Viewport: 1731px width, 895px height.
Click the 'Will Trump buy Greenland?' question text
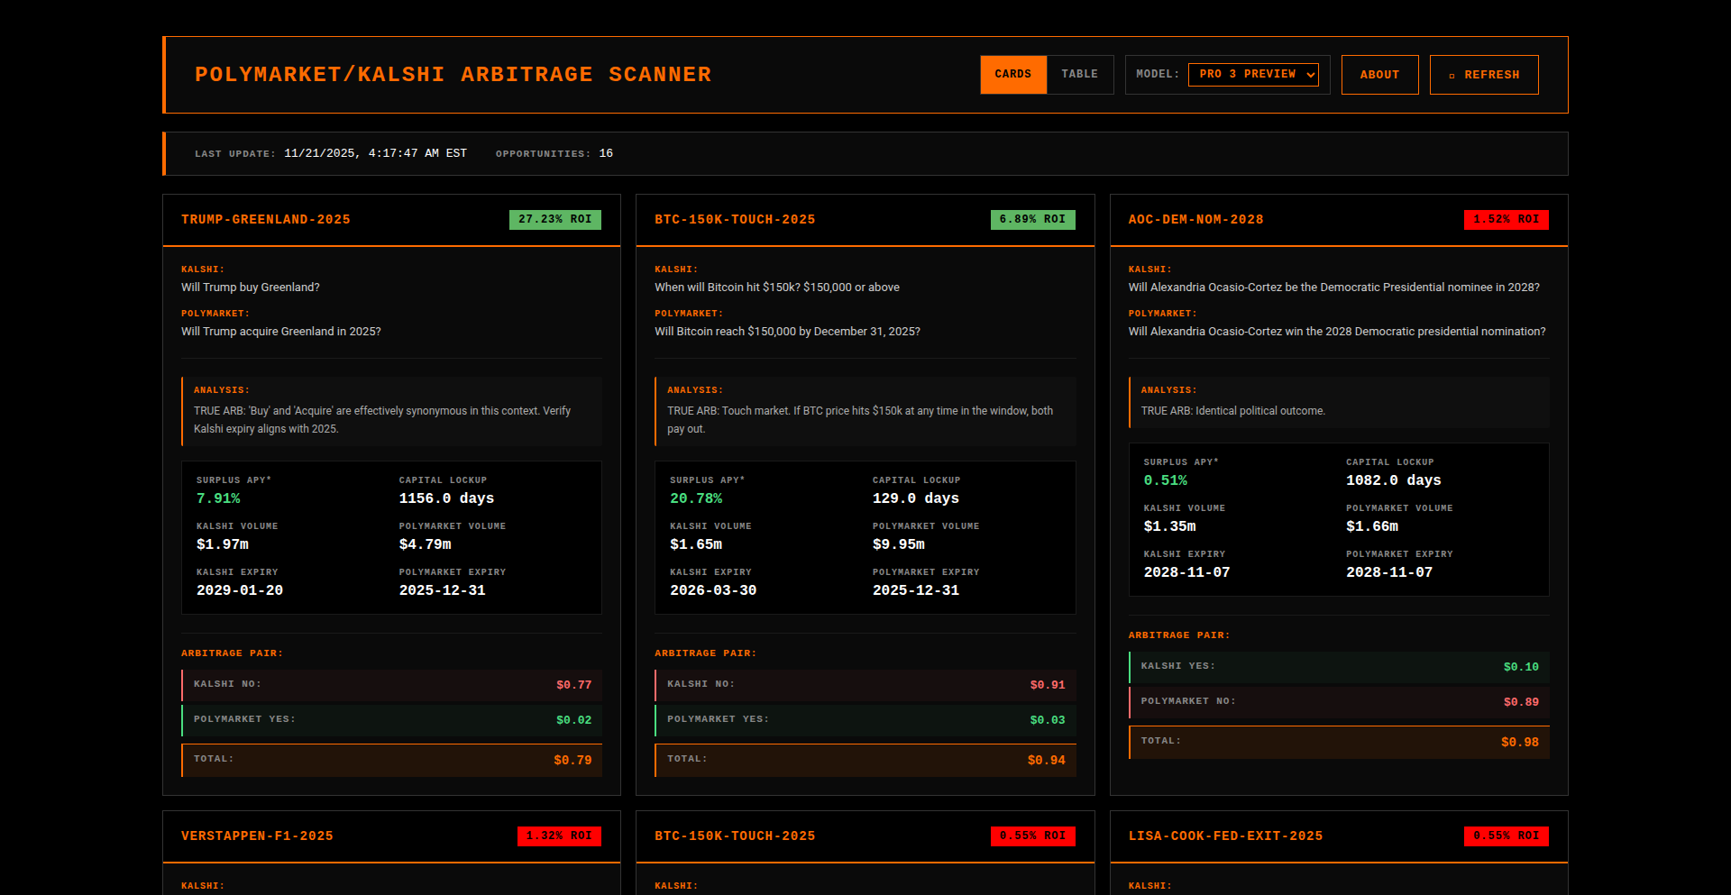coord(251,288)
